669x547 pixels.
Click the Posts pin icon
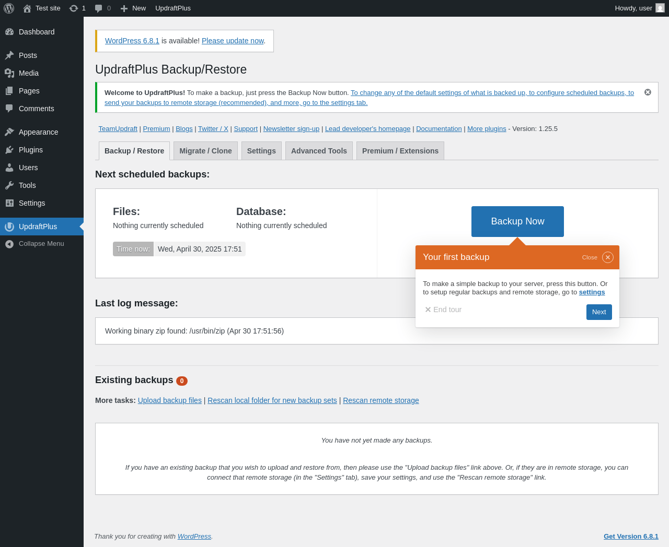pos(9,55)
